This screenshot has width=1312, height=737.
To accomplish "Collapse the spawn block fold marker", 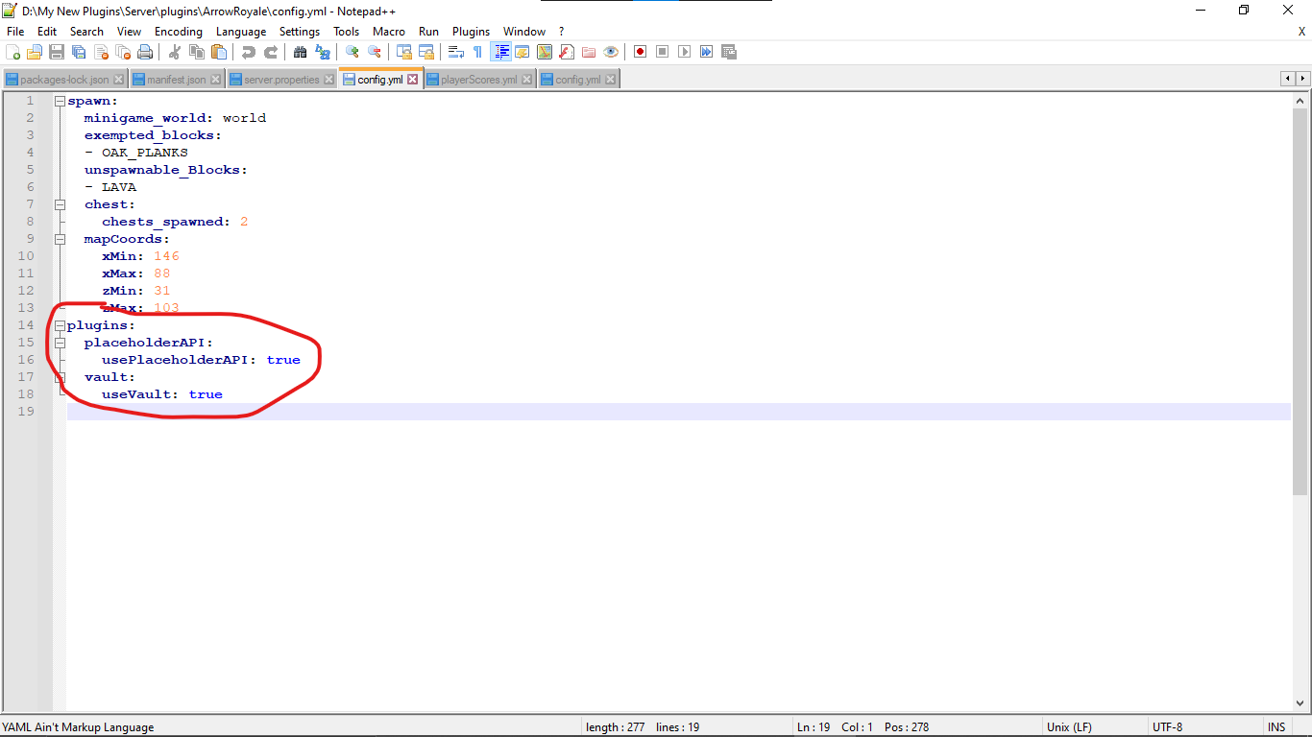I will coord(60,101).
